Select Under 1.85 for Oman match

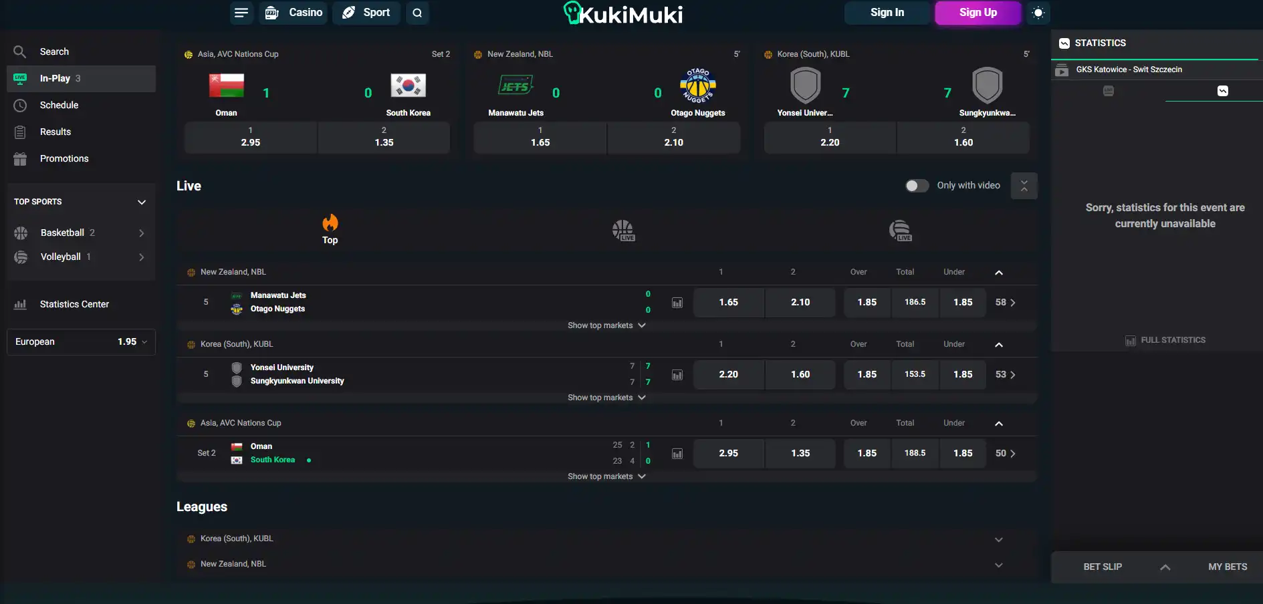(x=963, y=454)
